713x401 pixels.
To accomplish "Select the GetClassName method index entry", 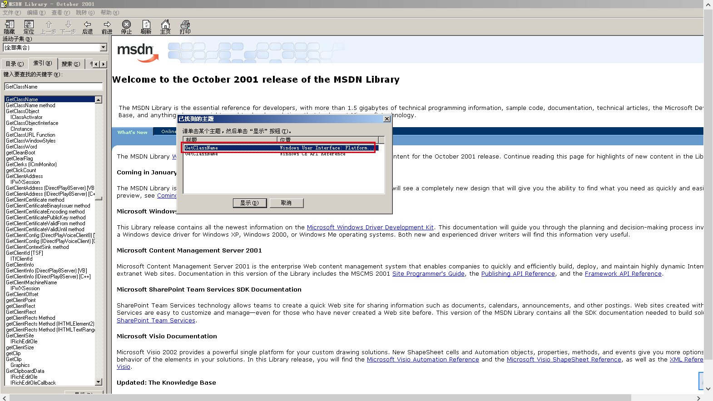I will pos(30,105).
